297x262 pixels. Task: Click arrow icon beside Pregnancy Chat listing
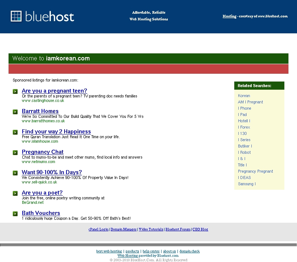pyautogui.click(x=15, y=153)
